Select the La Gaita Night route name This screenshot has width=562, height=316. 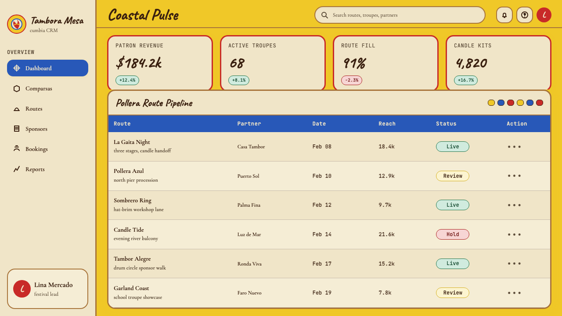point(132,142)
